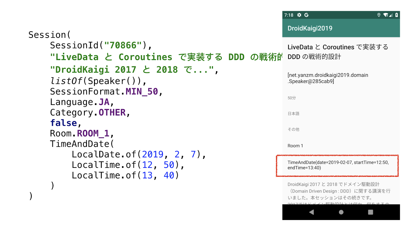Click the "その他" category label
The width and height of the screenshot is (411, 231).
[293, 129]
